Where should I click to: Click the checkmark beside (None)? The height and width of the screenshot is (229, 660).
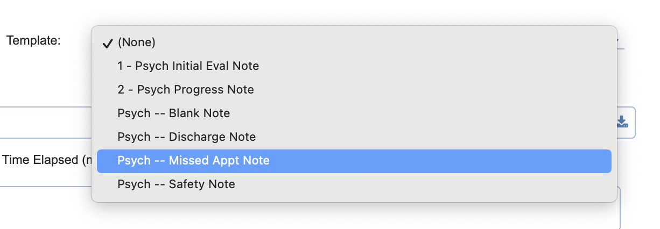tap(107, 43)
